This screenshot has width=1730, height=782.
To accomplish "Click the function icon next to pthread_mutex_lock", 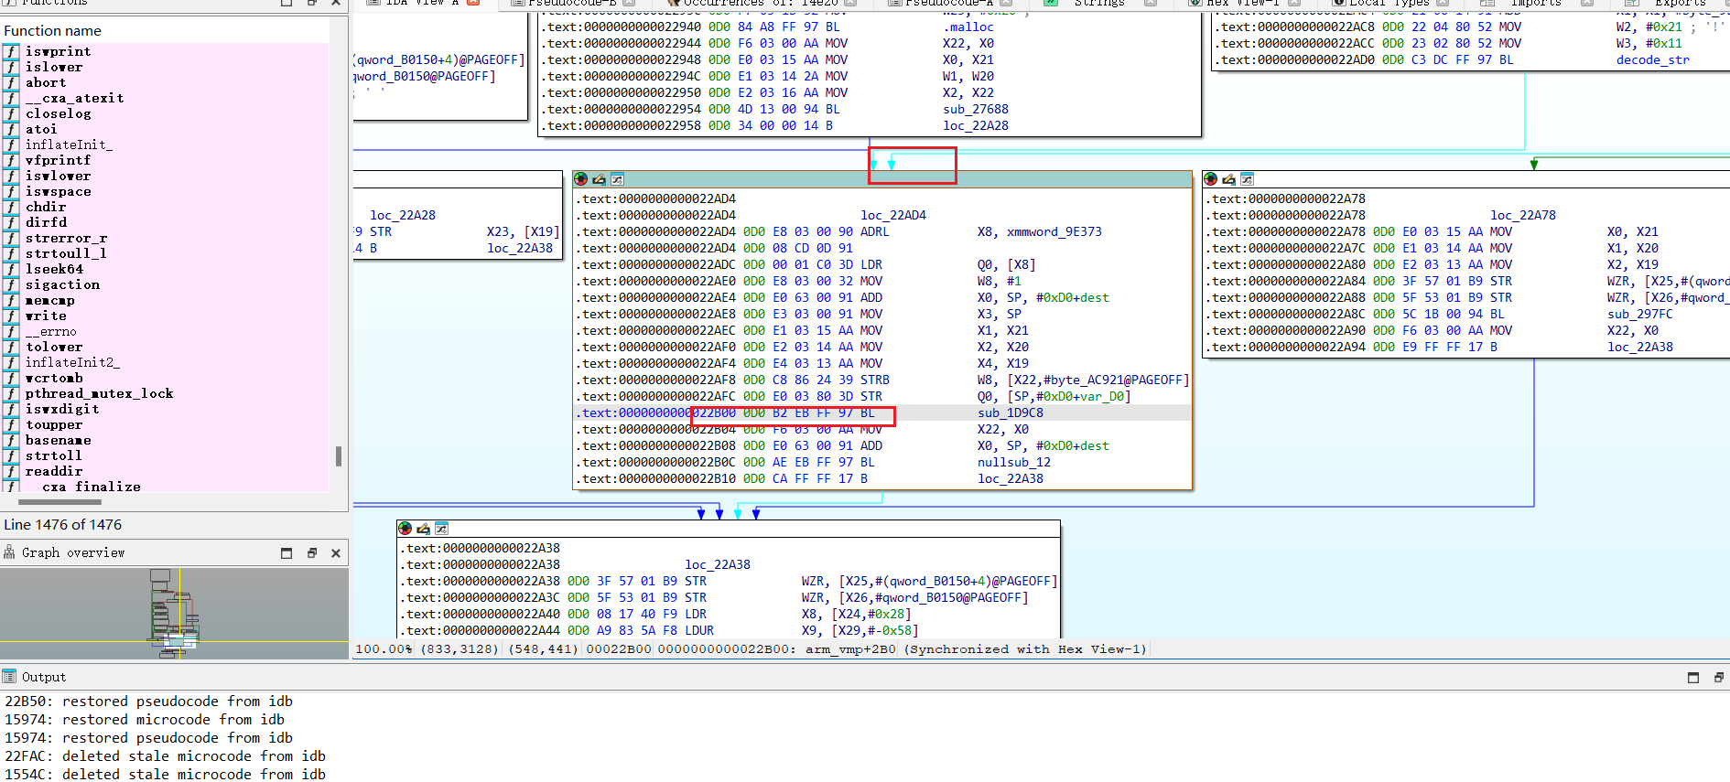I will point(11,393).
